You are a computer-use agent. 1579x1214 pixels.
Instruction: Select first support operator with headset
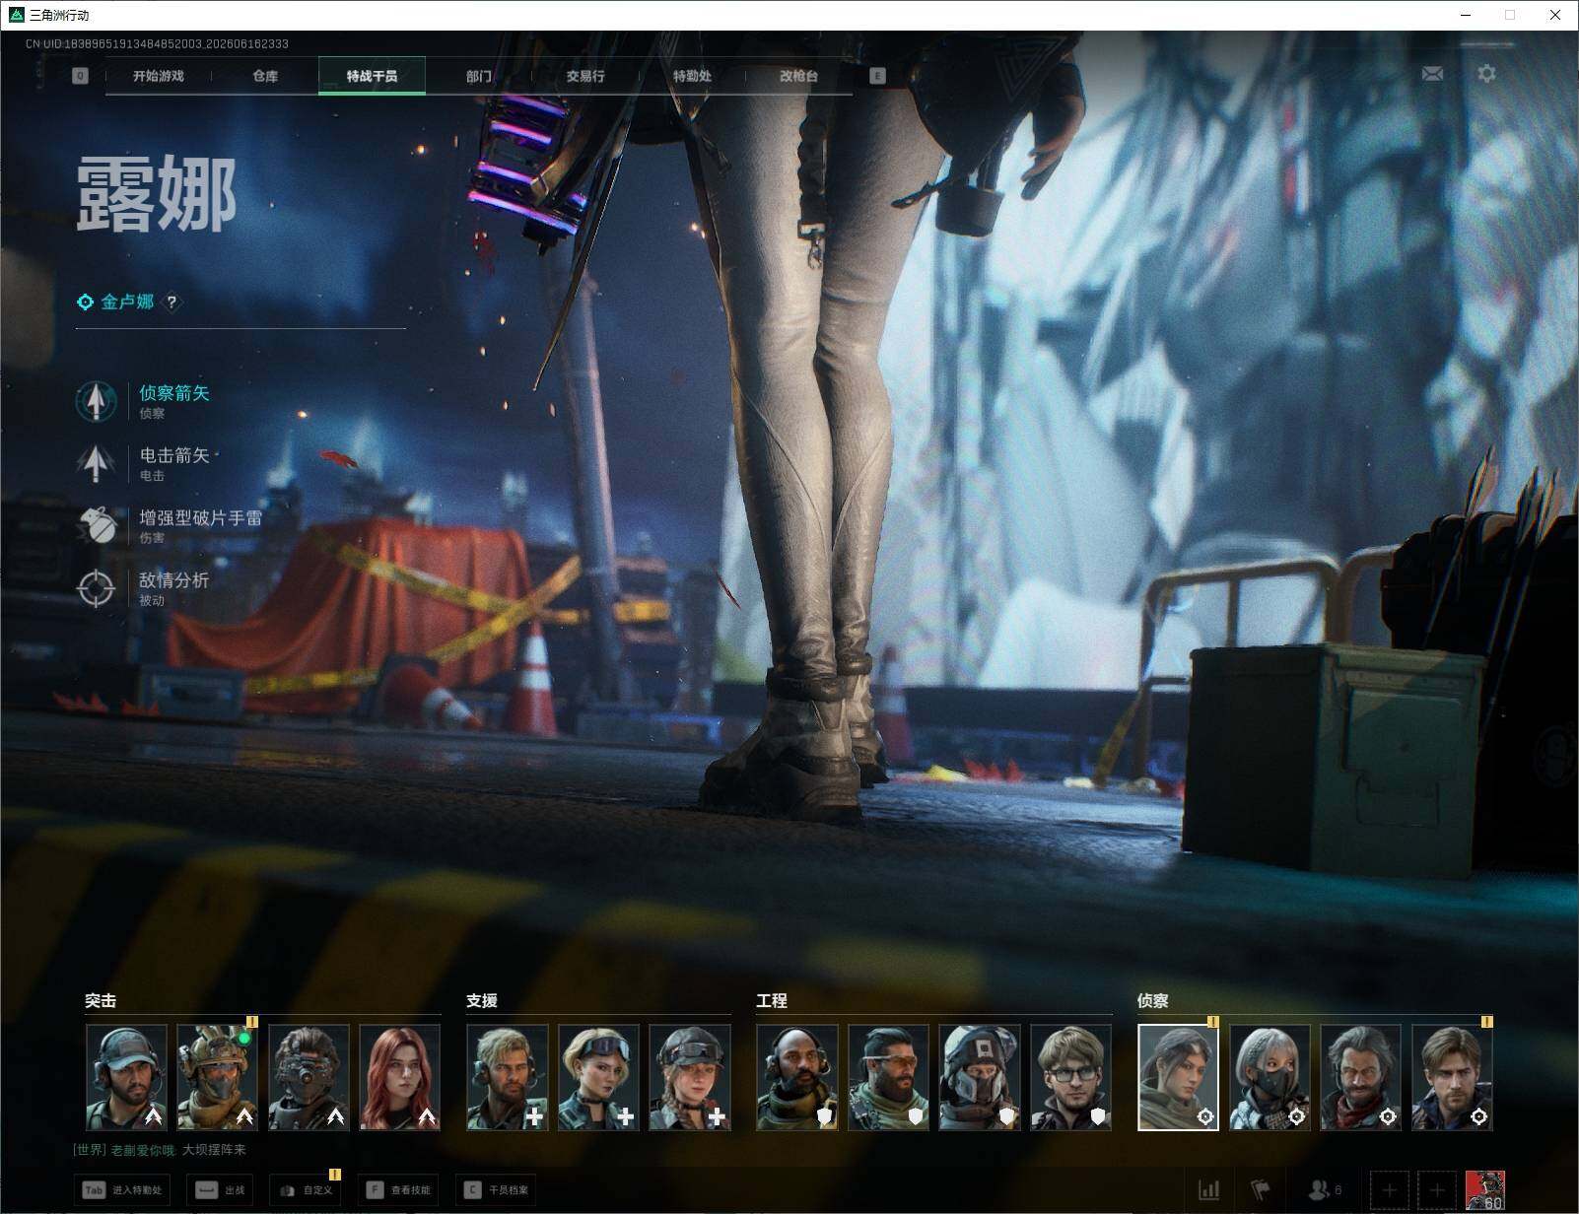coord(508,1077)
